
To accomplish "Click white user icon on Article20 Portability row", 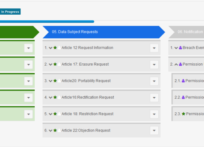I will 59,81.
